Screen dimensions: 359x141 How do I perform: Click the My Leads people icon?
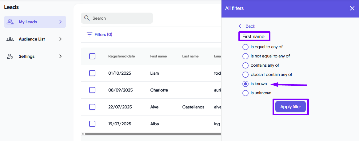10,22
